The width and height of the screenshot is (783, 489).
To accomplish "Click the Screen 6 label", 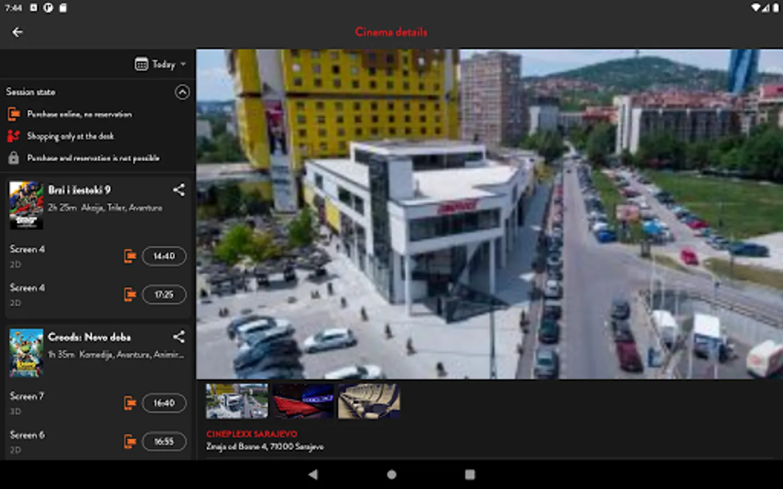I will tap(27, 435).
